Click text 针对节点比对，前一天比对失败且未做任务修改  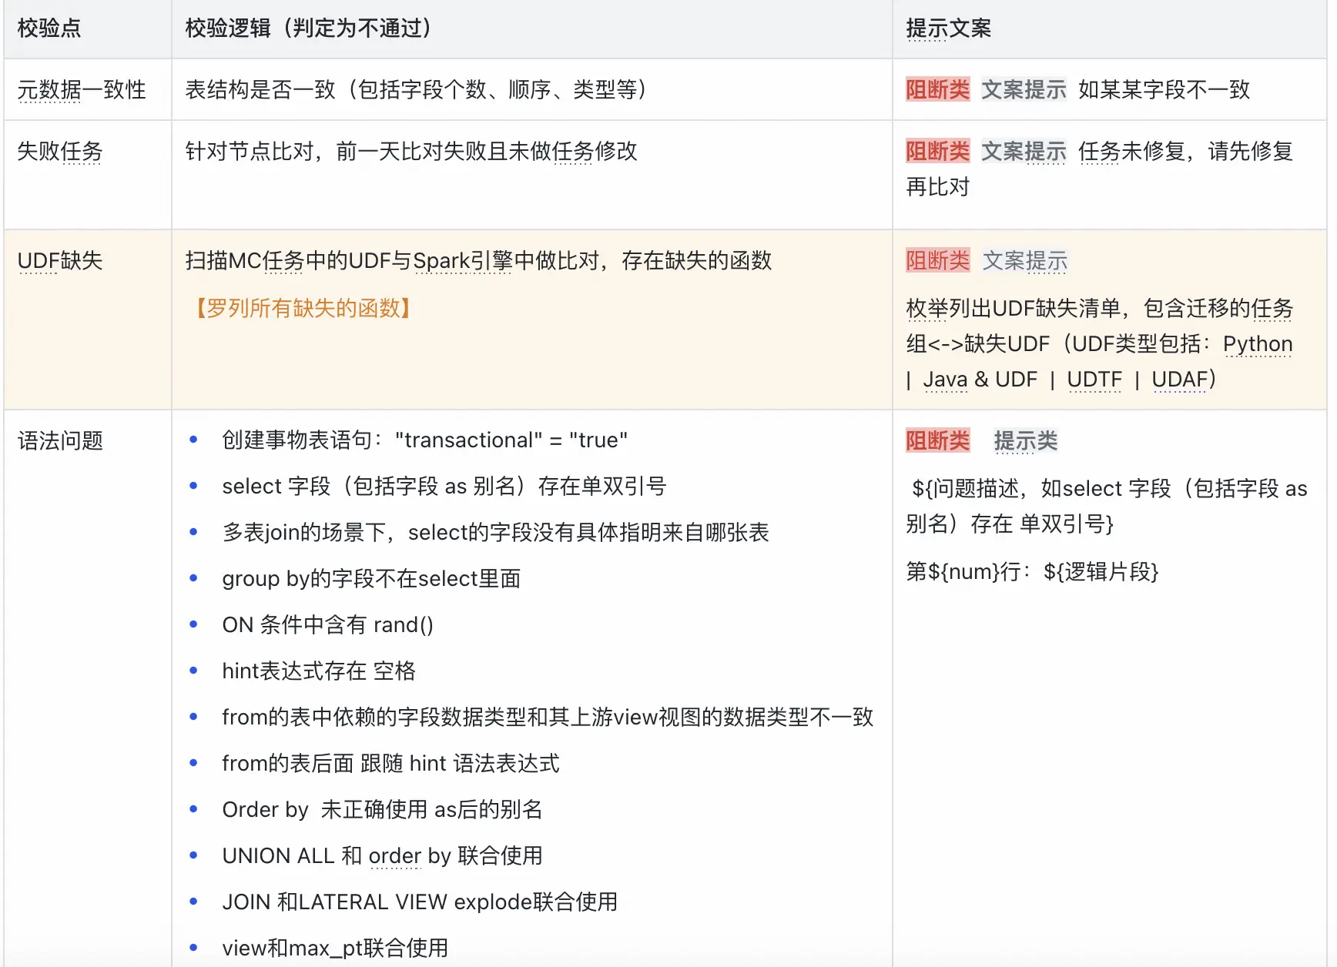pyautogui.click(x=411, y=152)
